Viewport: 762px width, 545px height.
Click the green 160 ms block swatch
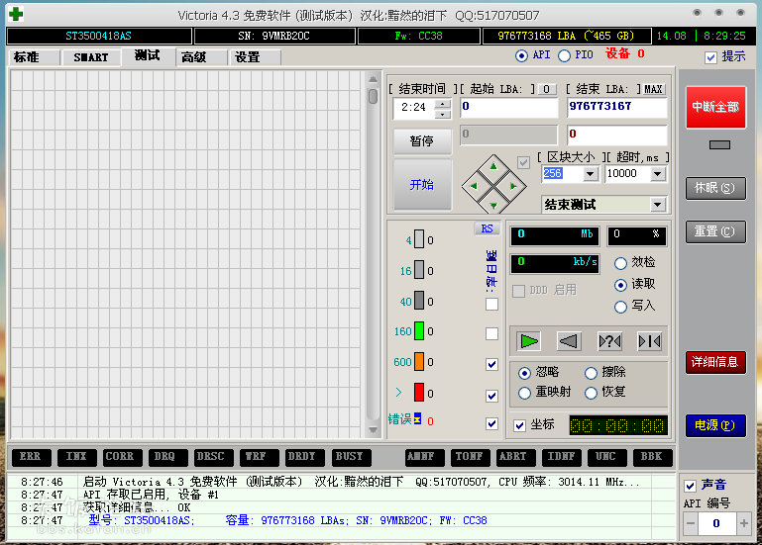click(419, 331)
